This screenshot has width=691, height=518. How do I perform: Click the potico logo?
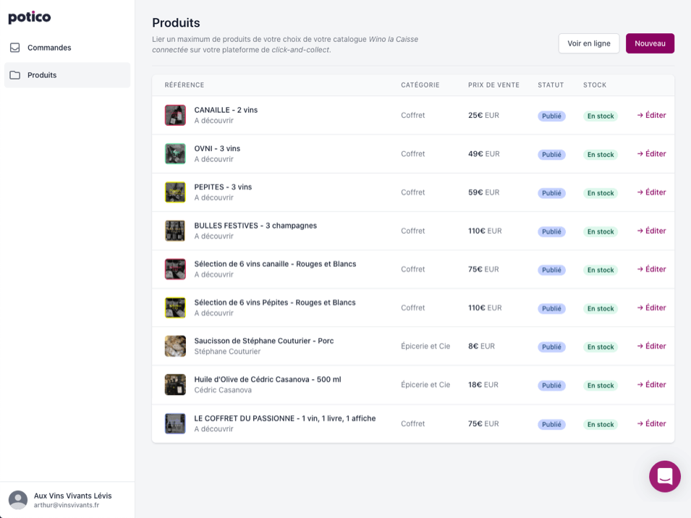coord(30,17)
